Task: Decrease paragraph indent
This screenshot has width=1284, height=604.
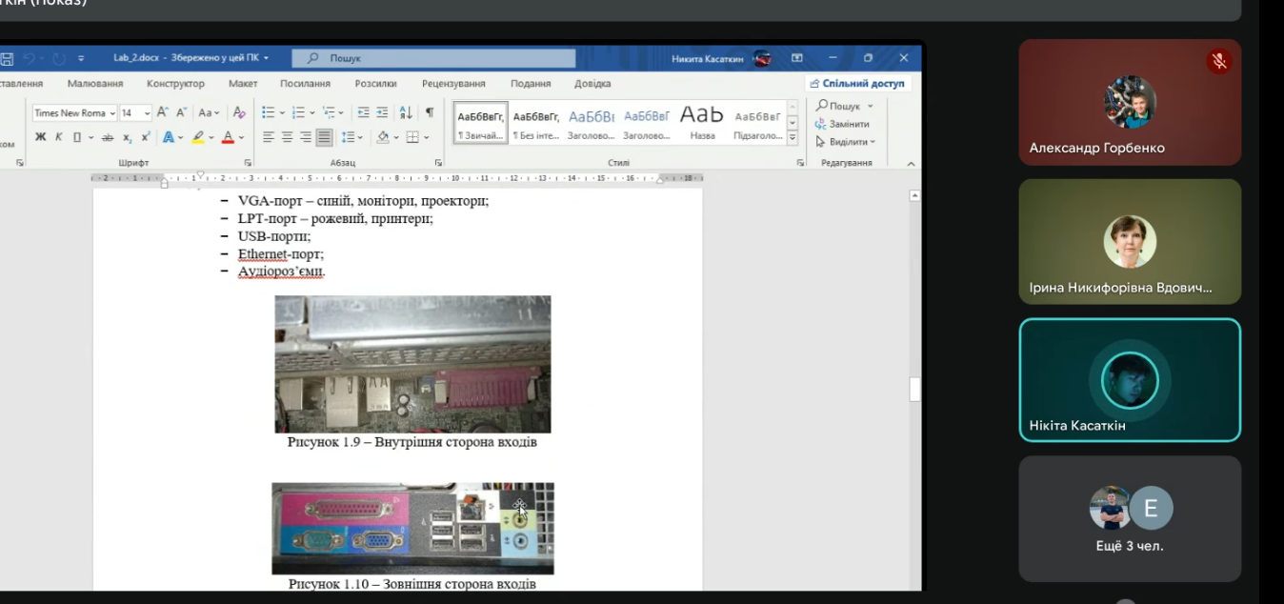Action: point(364,112)
